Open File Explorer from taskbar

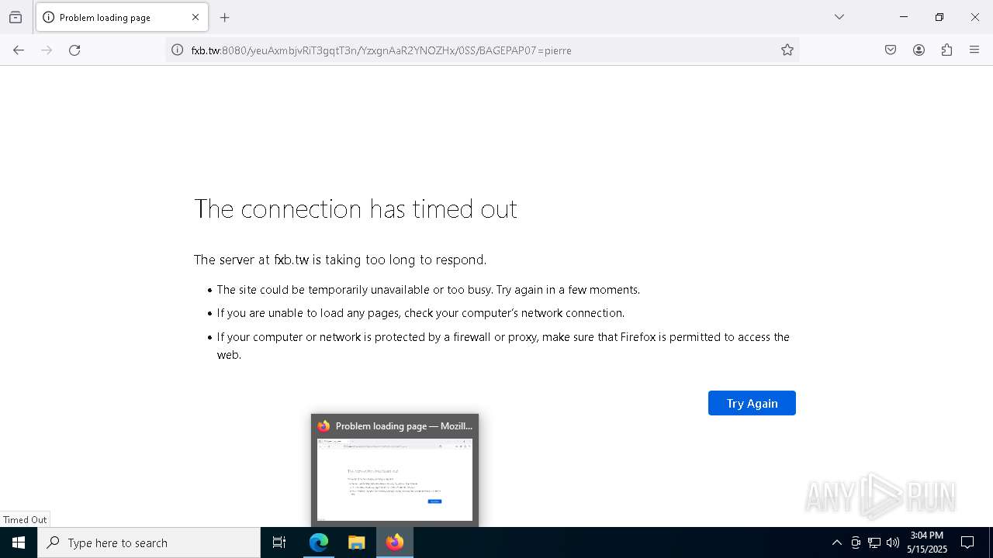click(356, 542)
